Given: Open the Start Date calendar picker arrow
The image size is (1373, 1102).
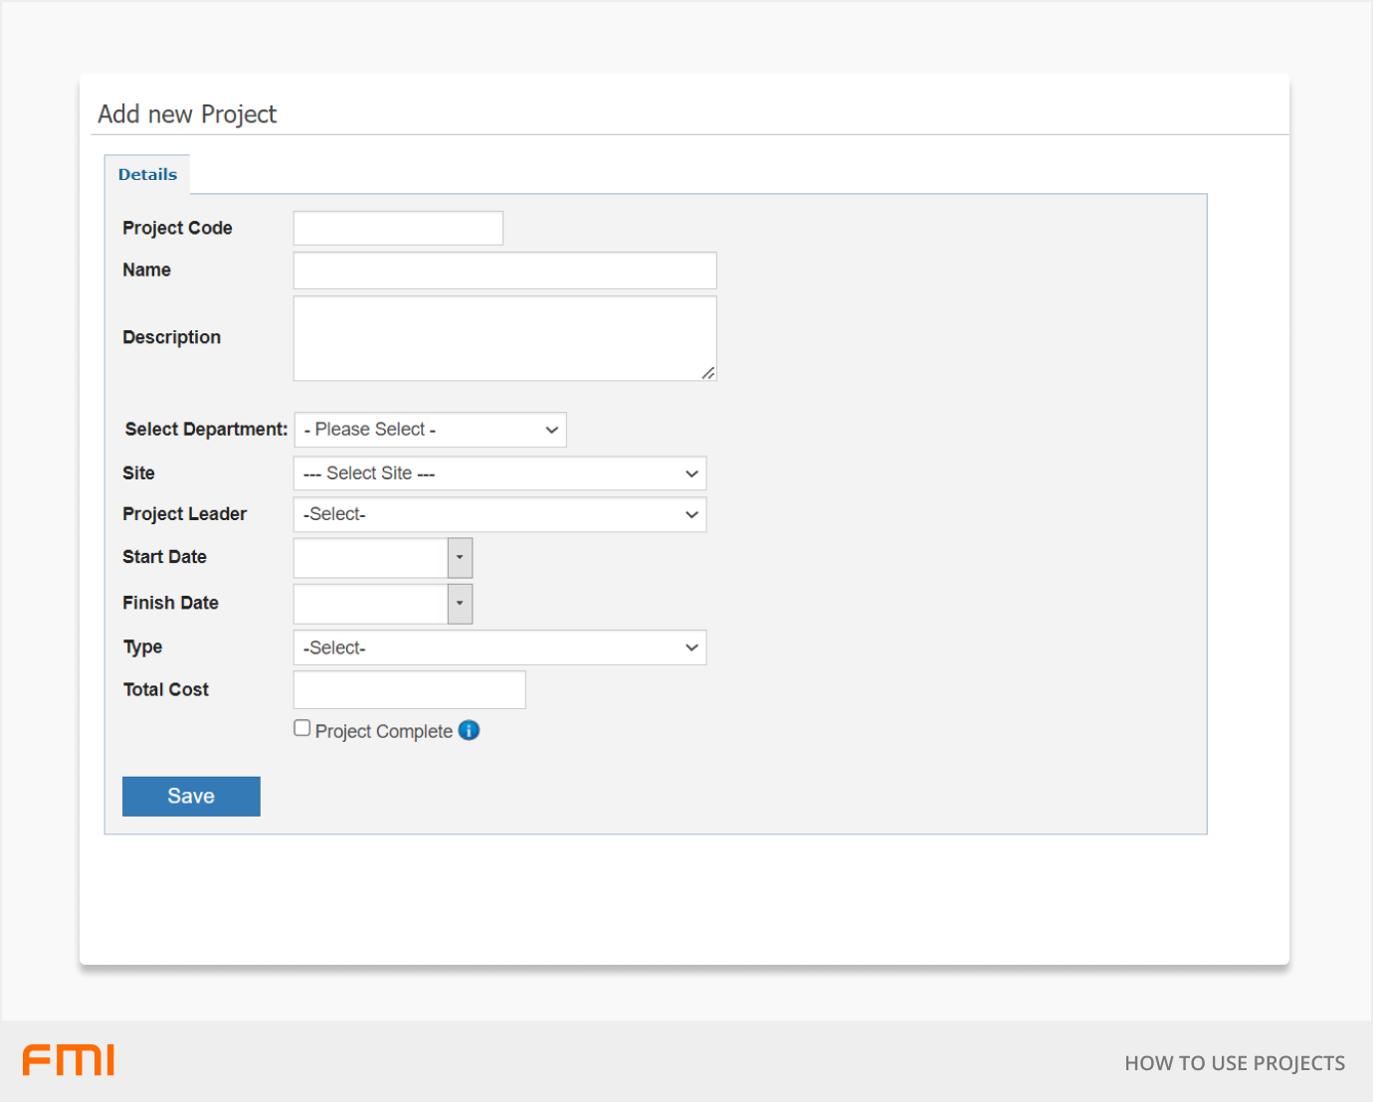Looking at the screenshot, I should [460, 558].
